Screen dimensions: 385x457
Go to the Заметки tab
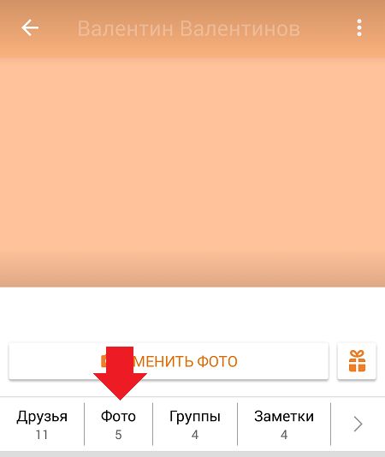[284, 424]
